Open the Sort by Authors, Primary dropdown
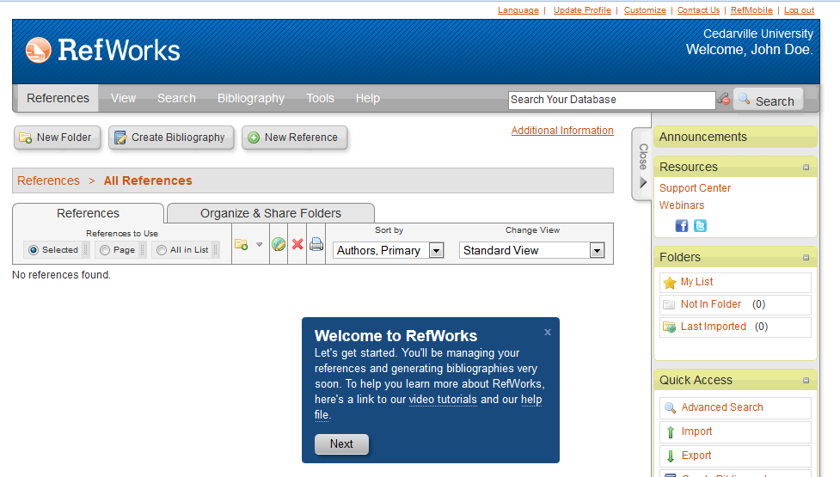The height and width of the screenshot is (477, 840). (389, 250)
